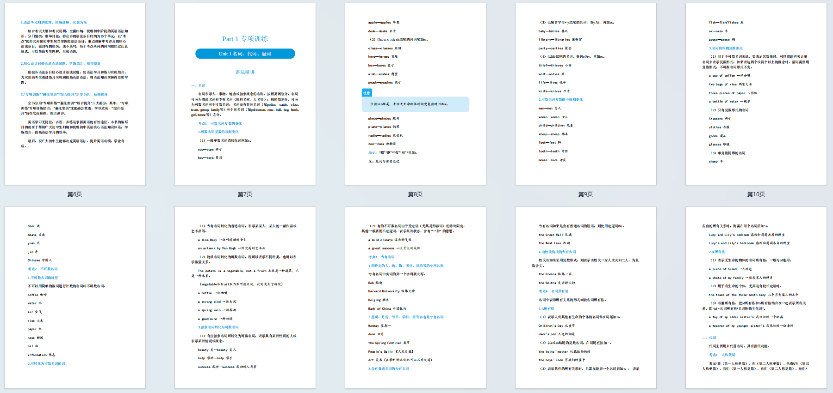Select the thumbnail listing 'Harvard University'

pos(416,297)
